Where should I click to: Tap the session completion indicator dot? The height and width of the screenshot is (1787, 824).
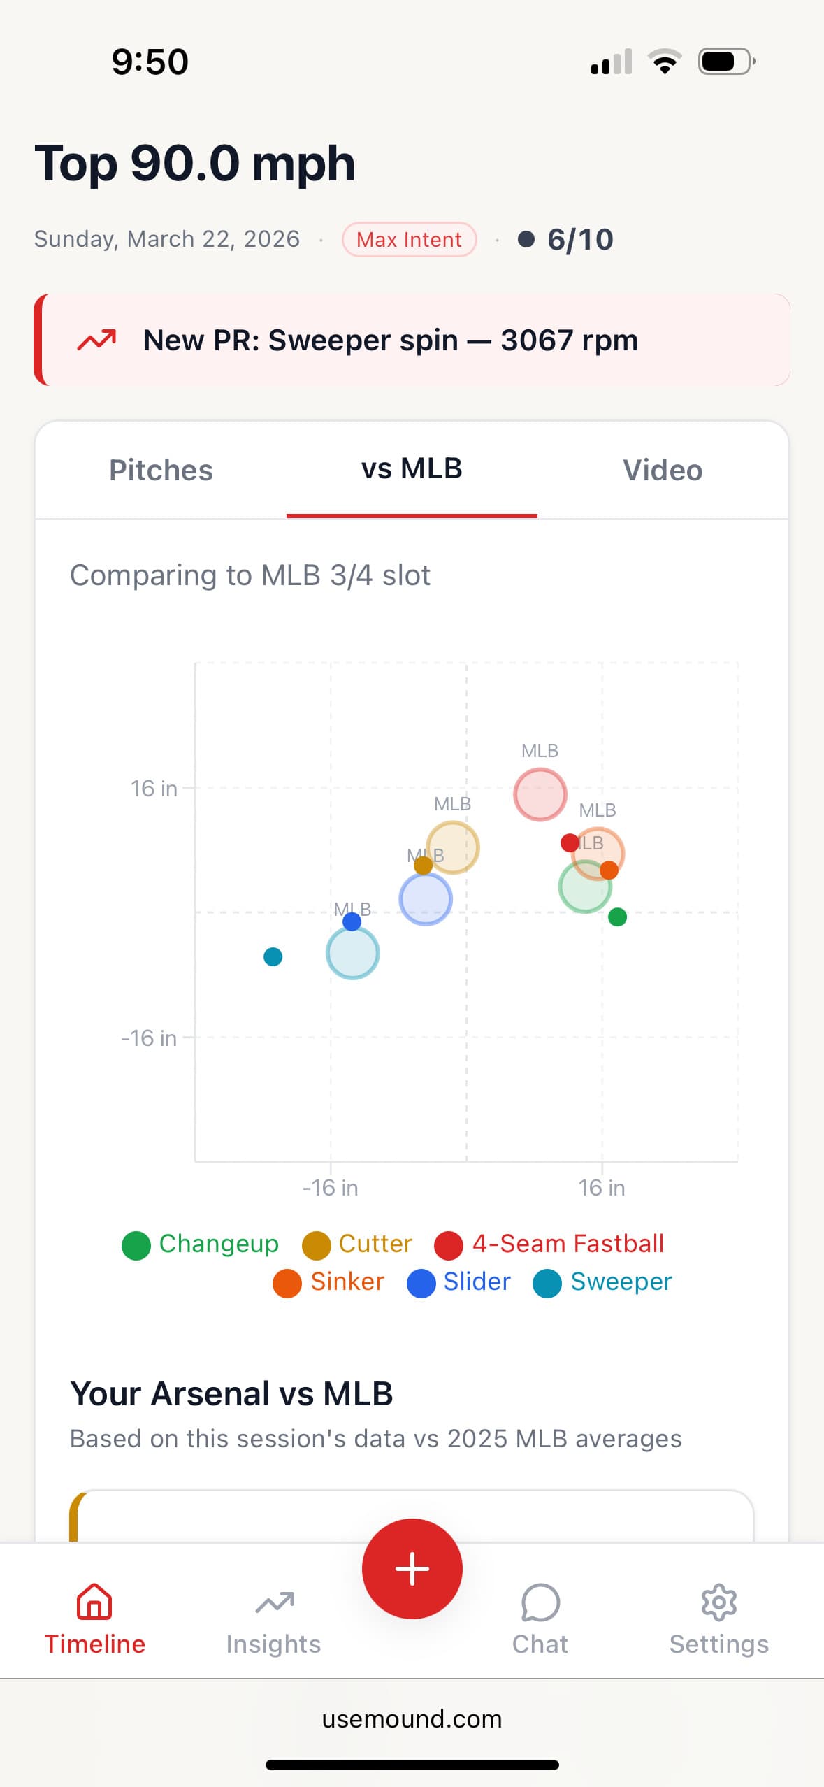[x=528, y=239]
